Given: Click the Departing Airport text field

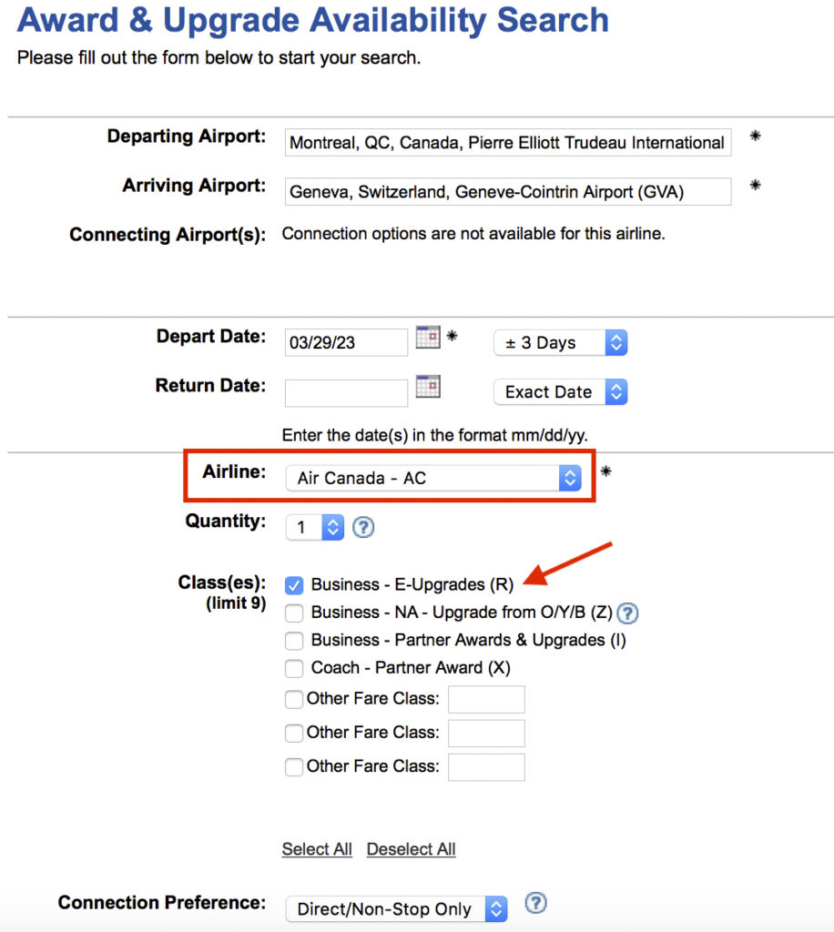Looking at the screenshot, I should (x=507, y=142).
